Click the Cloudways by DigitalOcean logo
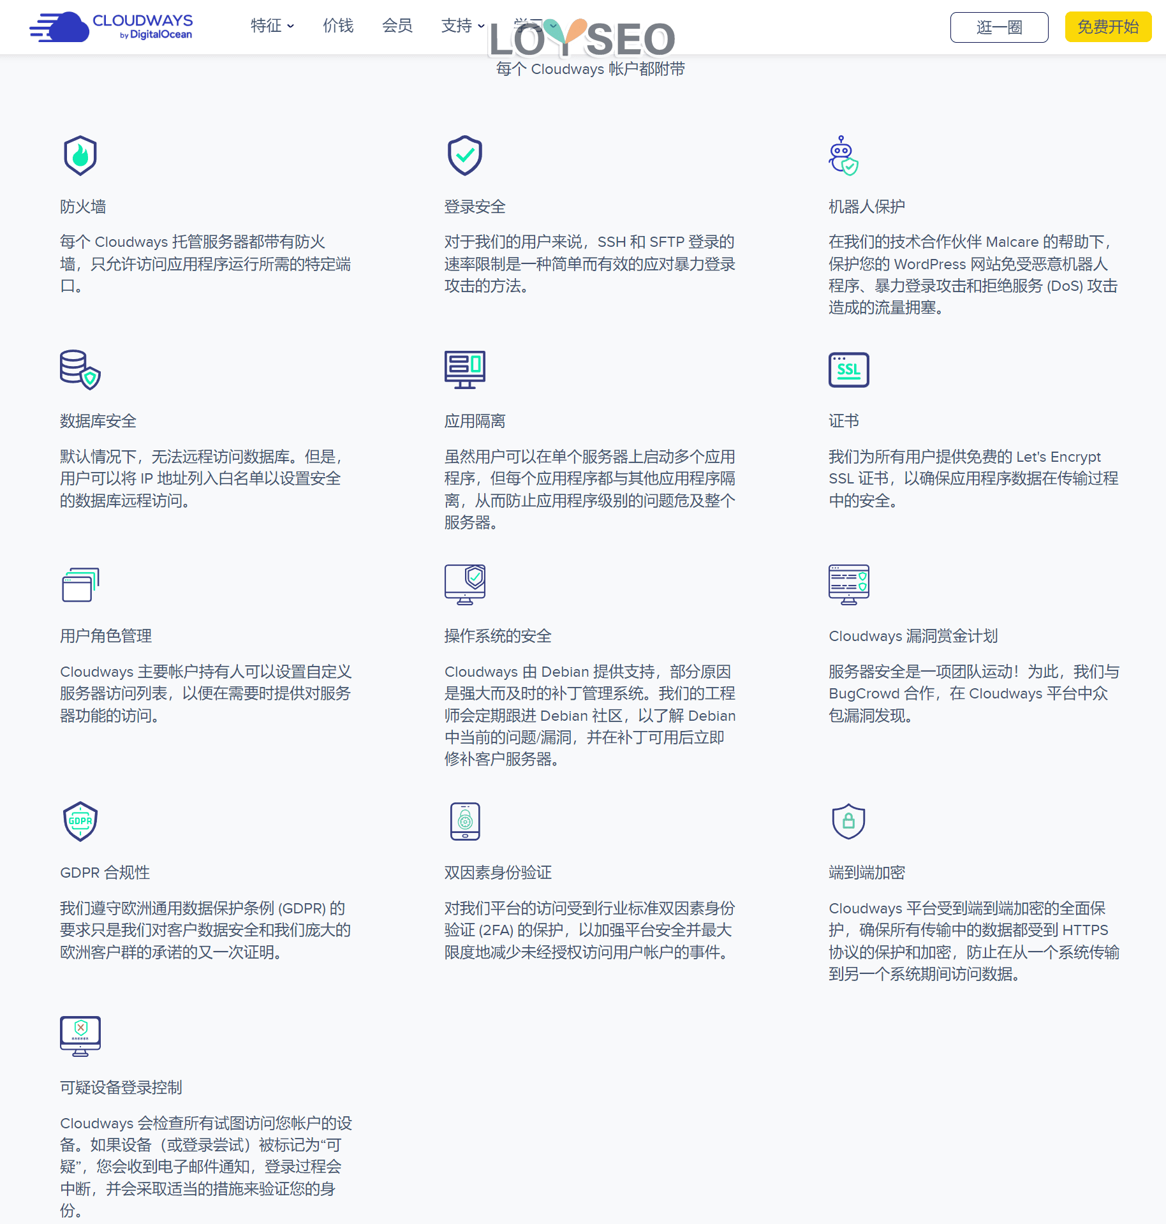Screen dimensions: 1166x1224 coord(111,27)
